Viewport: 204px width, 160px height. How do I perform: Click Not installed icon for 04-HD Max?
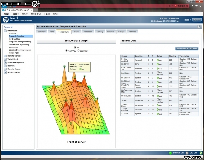pyautogui.click(x=157, y=72)
